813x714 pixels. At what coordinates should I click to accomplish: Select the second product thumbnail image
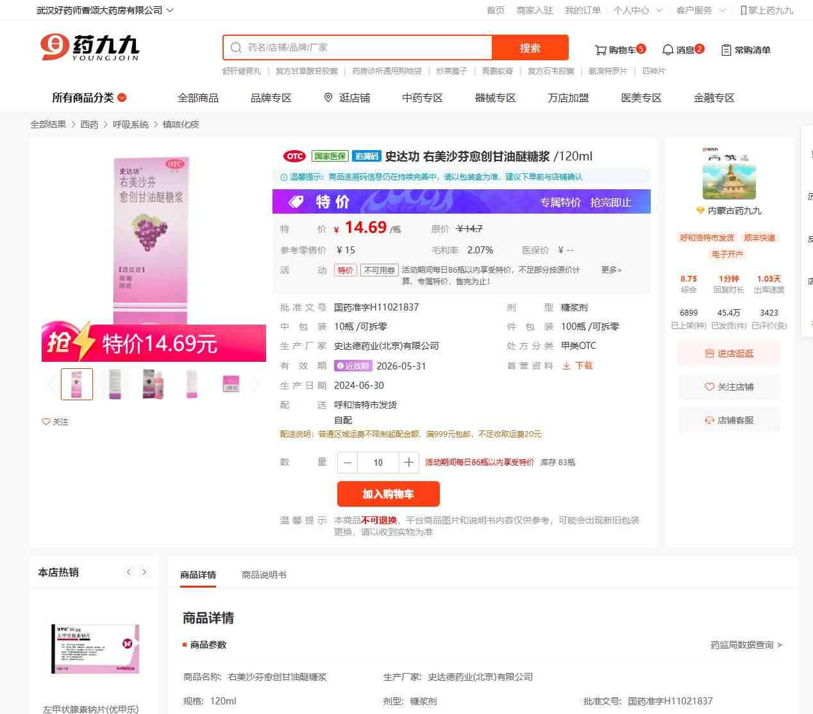tap(115, 384)
